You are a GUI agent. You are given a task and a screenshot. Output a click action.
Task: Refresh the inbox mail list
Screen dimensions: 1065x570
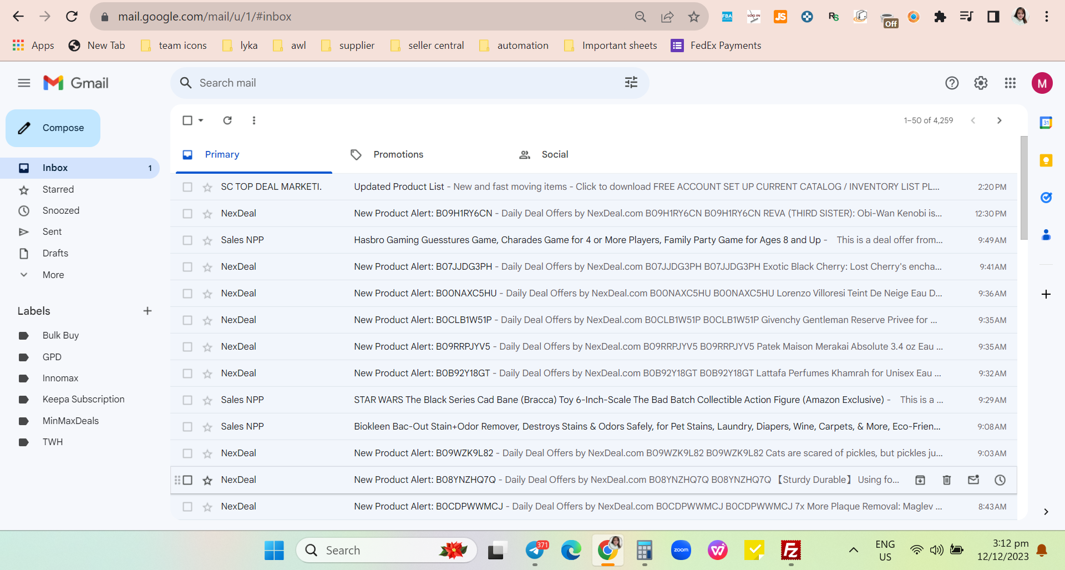tap(227, 120)
